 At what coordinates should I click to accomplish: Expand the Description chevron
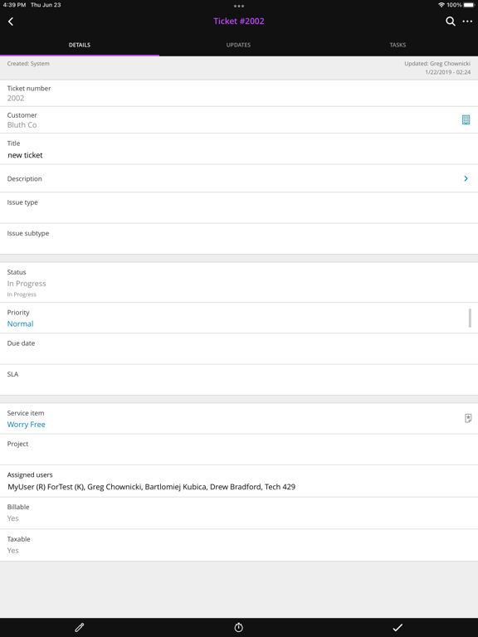466,178
